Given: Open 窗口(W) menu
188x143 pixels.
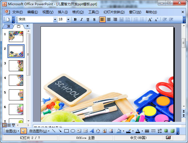Looking at the screenshot, I should 135,12.
